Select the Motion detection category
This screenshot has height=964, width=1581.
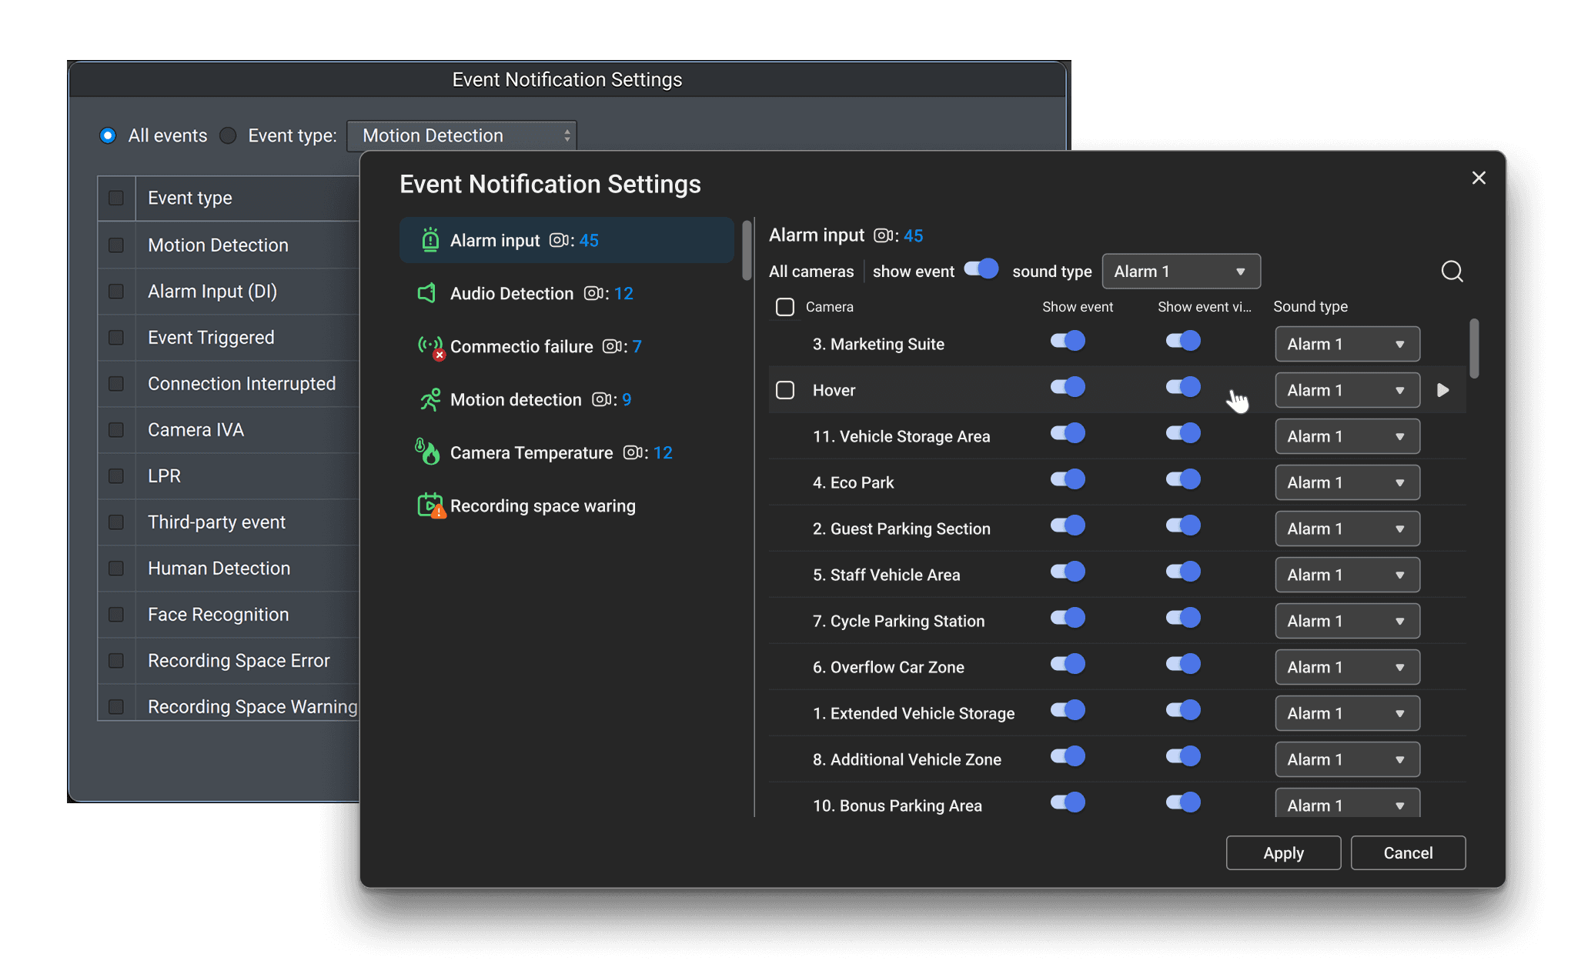click(516, 400)
